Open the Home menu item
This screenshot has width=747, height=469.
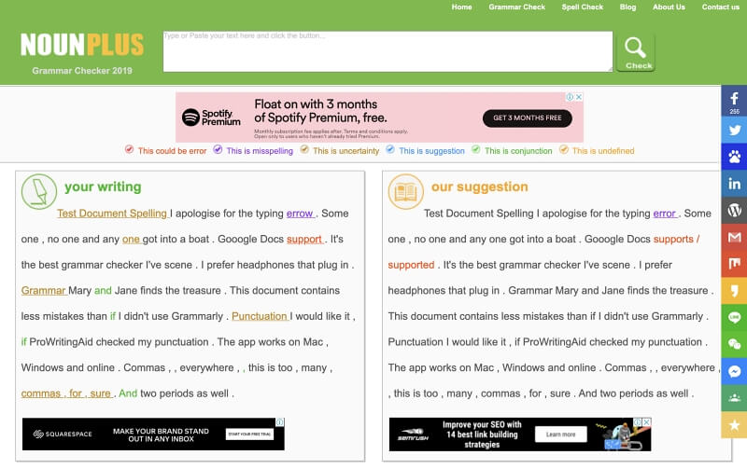click(461, 7)
